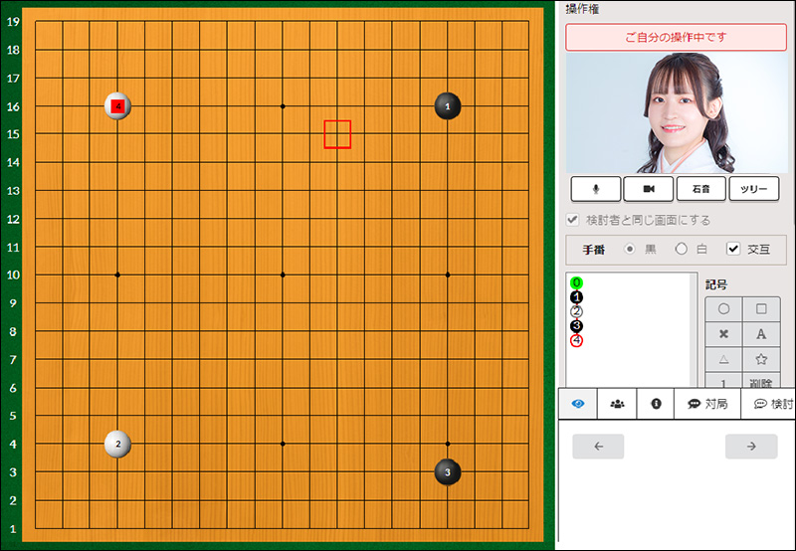
Task: Switch to the eye viewer tab
Action: coord(578,404)
